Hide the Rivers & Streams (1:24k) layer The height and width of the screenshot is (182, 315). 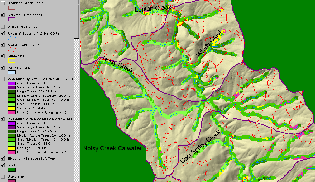3,34
